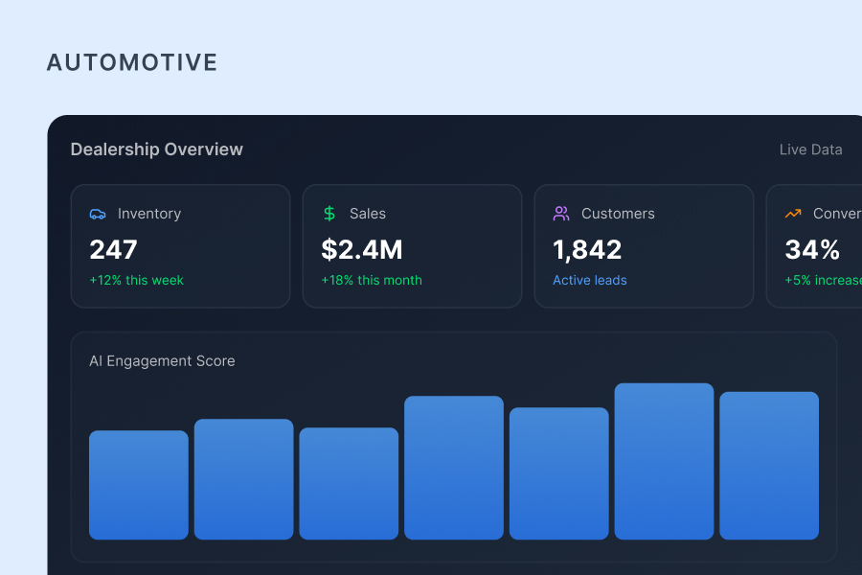Click the +12% this week label
Image resolution: width=862 pixels, height=575 pixels.
point(136,280)
